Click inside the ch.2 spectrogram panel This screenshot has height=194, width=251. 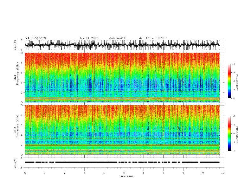tap(122, 130)
